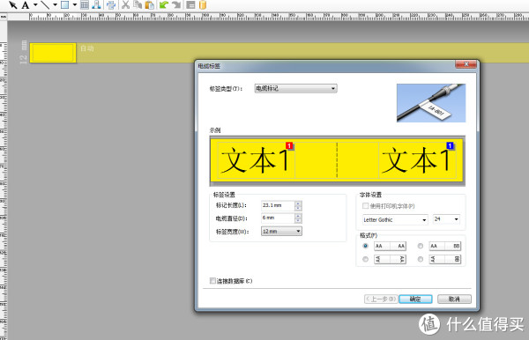The height and width of the screenshot is (340, 529).
Task: Click the database cylinder icon
Action: [x=203, y=5]
